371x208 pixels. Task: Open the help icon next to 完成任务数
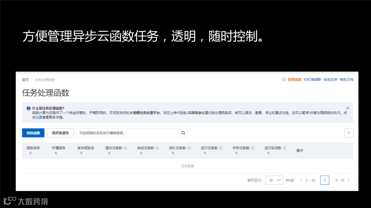pos(157,148)
